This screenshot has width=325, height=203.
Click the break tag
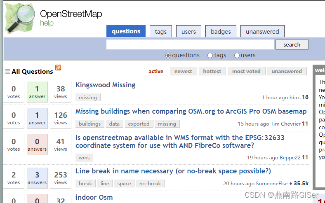[x=85, y=184]
